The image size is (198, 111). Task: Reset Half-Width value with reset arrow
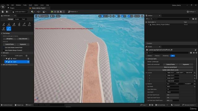[x=195, y=87]
